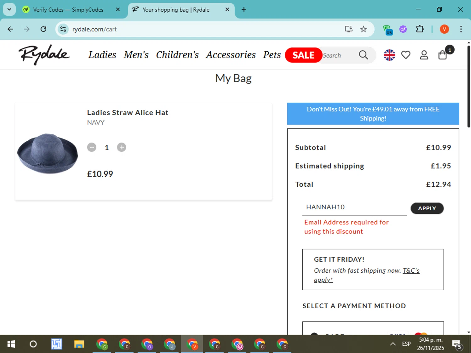
Task: Show hidden system tray icons
Action: point(393,344)
